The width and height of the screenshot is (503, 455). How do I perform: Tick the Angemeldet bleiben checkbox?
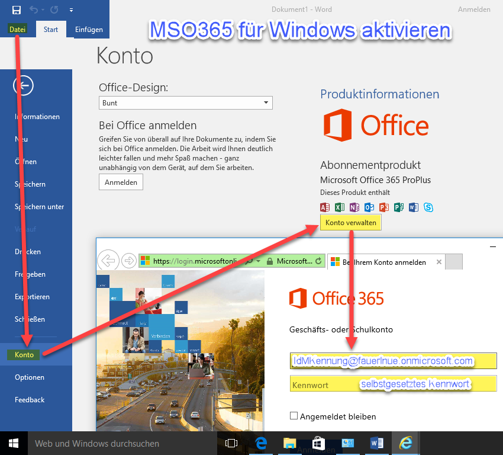(x=294, y=416)
